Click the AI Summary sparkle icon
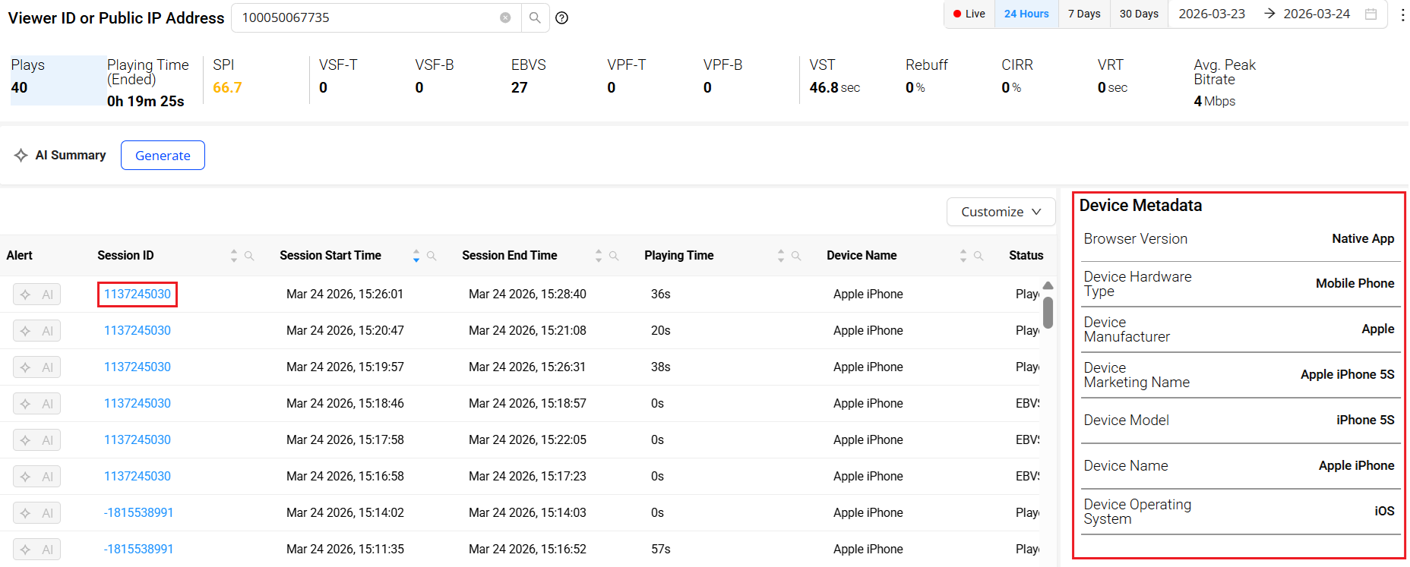 [x=21, y=155]
